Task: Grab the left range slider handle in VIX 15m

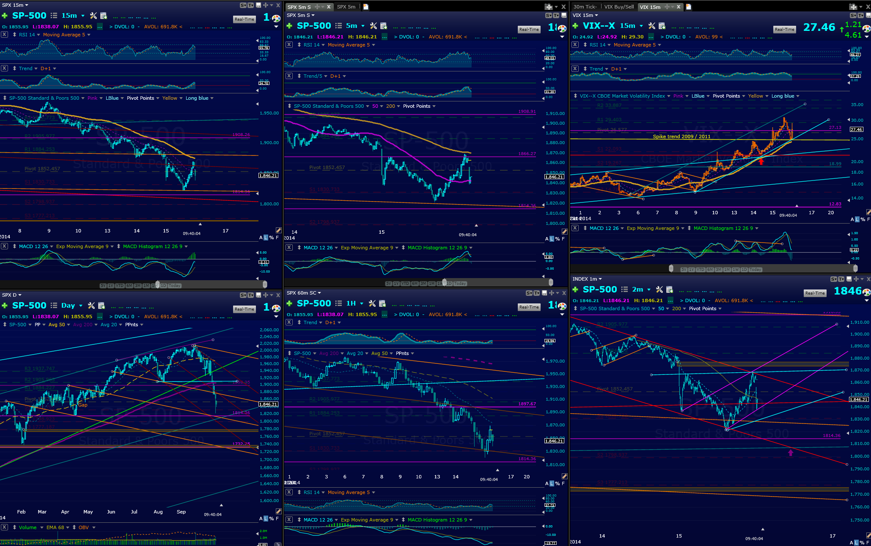Action: click(671, 268)
